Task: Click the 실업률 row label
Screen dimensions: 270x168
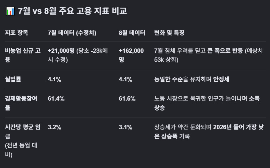Action: pos(13,79)
